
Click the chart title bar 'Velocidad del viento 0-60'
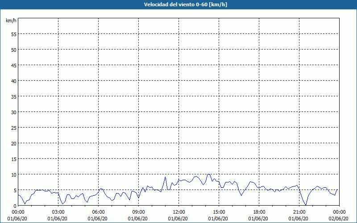pos(178,4)
